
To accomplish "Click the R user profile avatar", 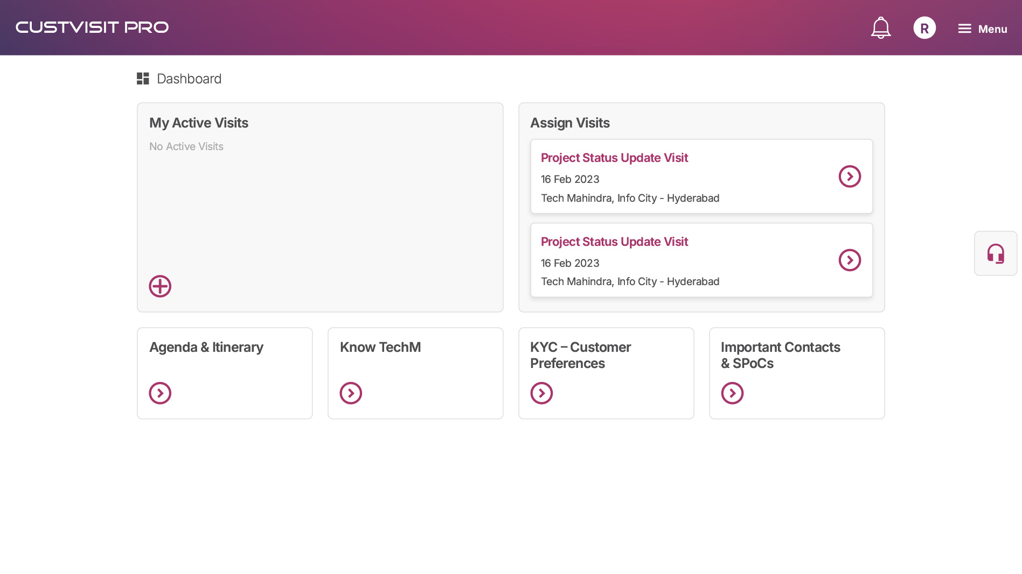I will click(924, 28).
